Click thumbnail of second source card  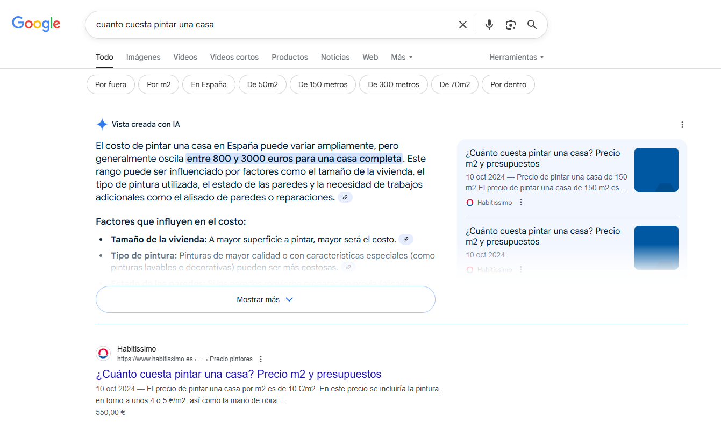656,248
